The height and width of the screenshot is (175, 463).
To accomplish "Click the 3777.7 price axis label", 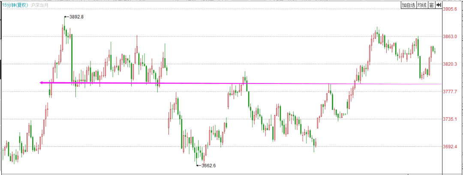I will click(x=451, y=92).
